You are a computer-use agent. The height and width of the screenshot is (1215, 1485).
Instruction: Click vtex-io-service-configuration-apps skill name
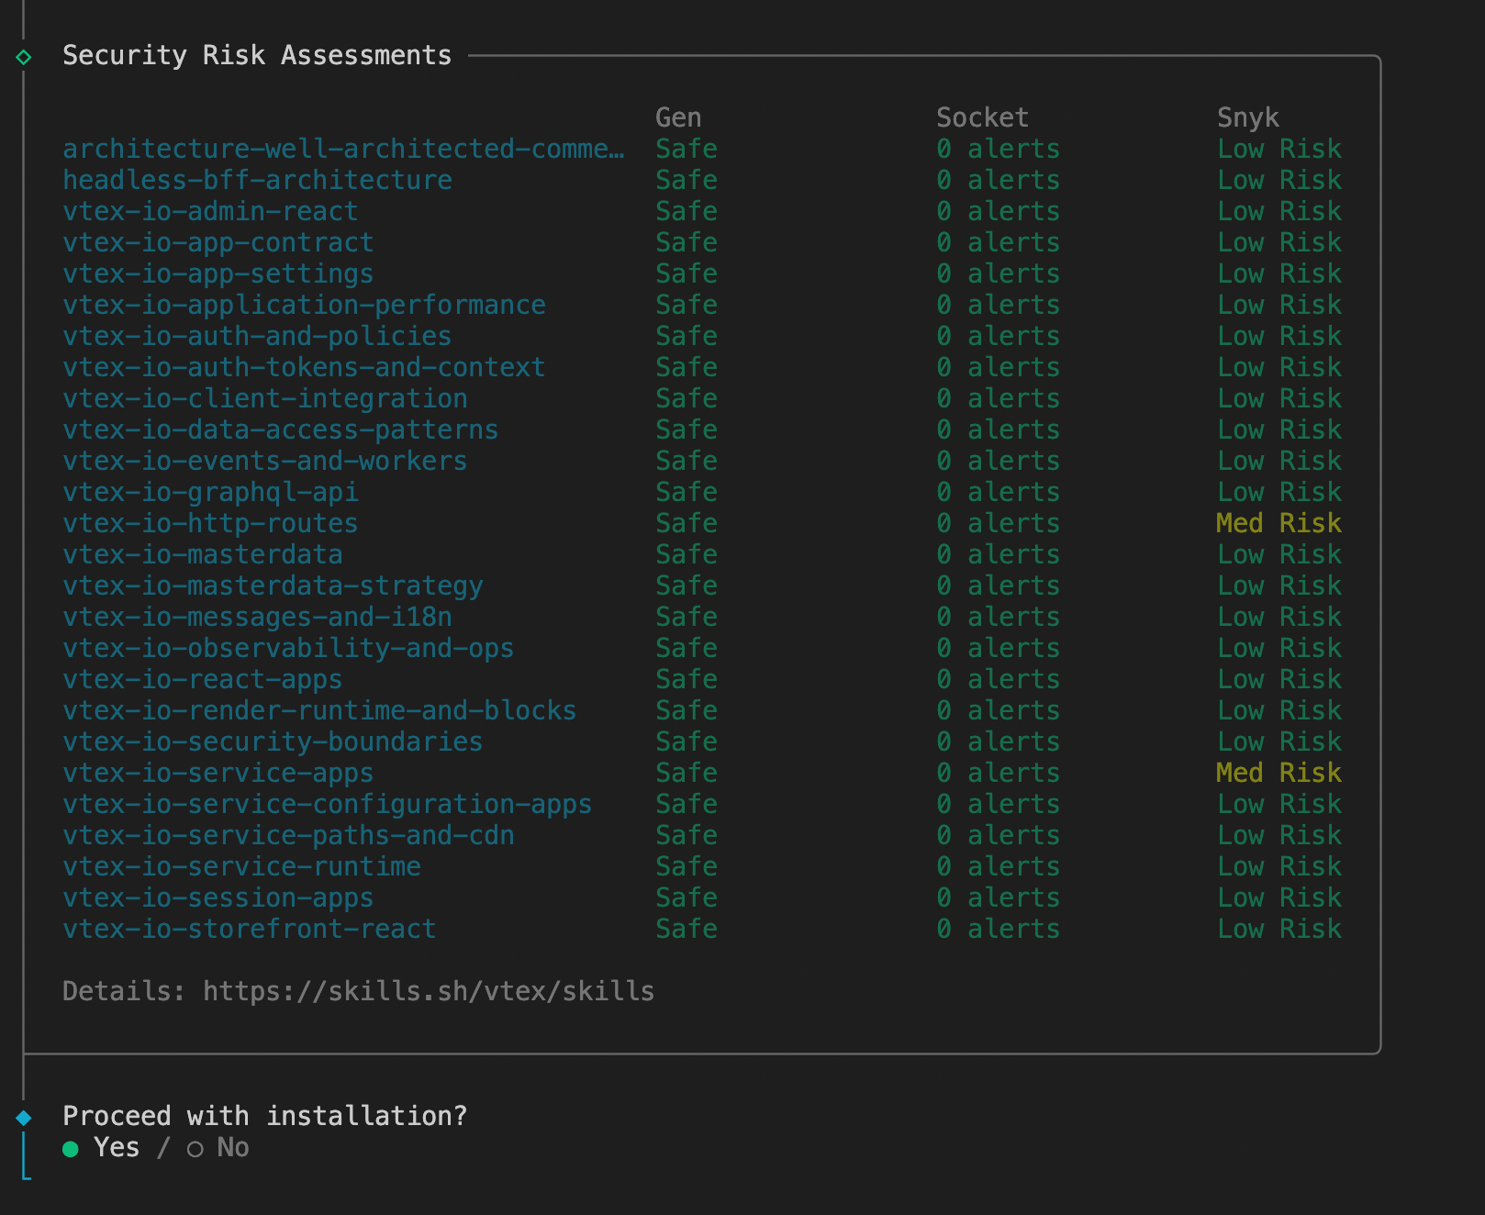click(328, 804)
